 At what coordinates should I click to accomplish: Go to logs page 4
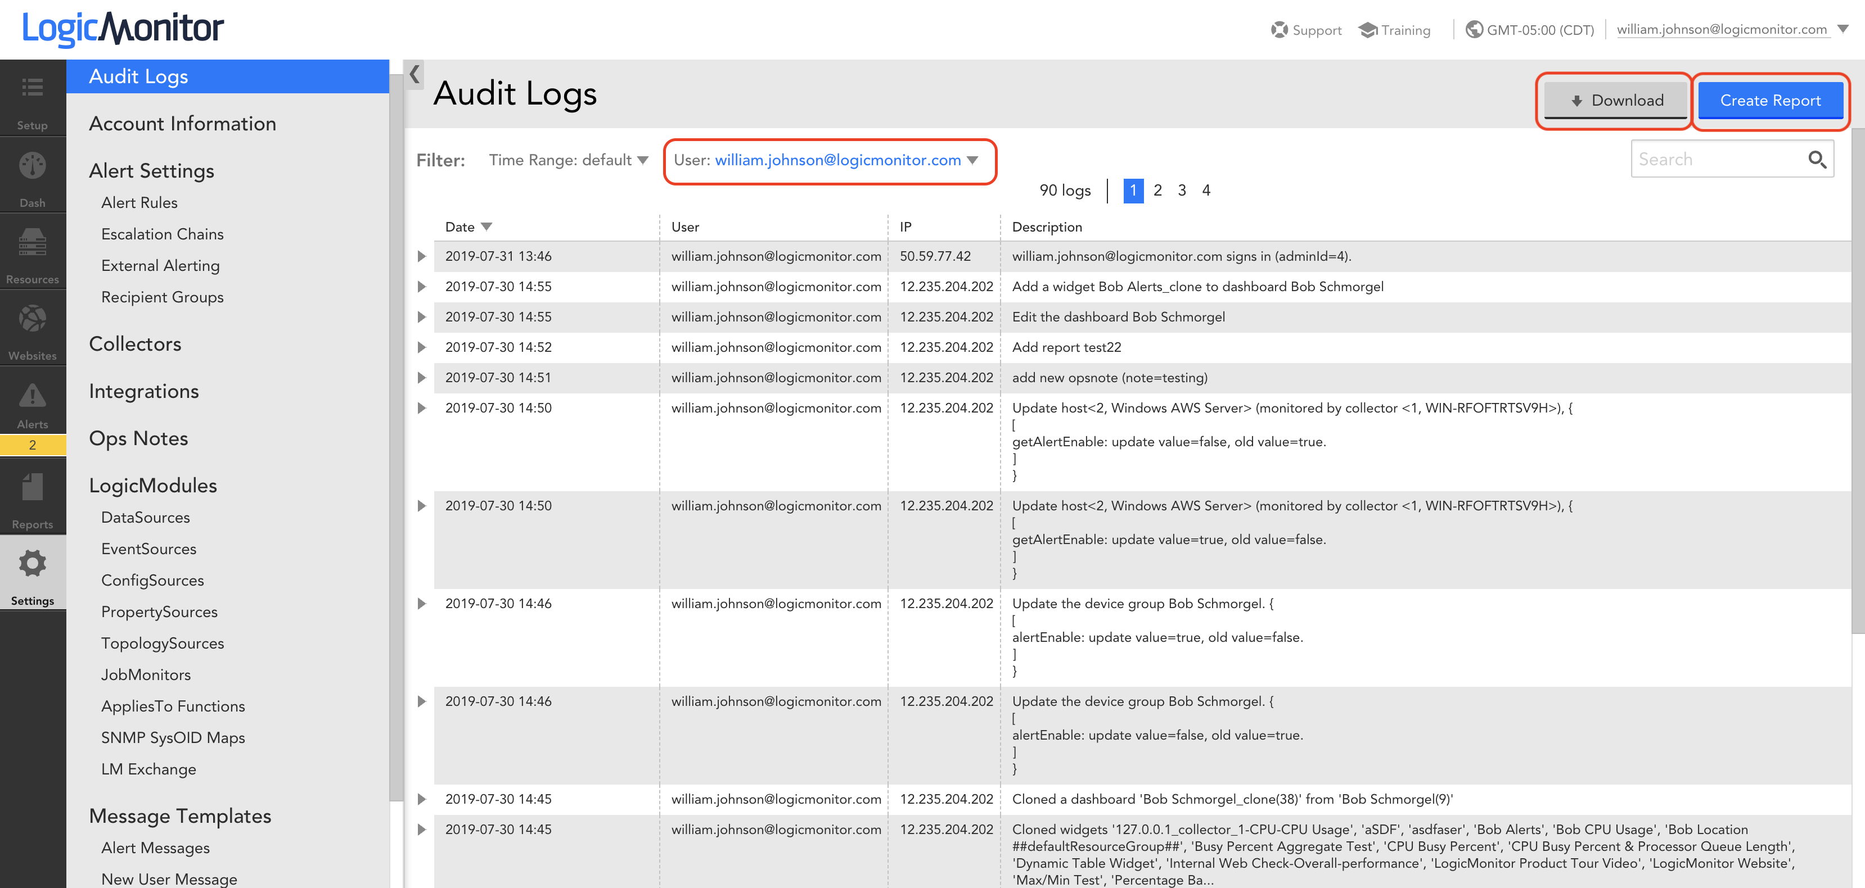point(1206,191)
